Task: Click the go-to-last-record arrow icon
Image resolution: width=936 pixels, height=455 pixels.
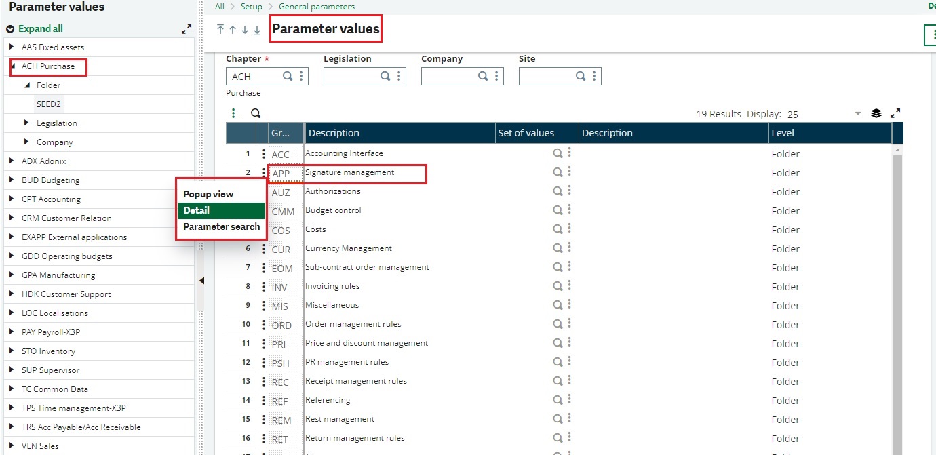Action: [257, 30]
